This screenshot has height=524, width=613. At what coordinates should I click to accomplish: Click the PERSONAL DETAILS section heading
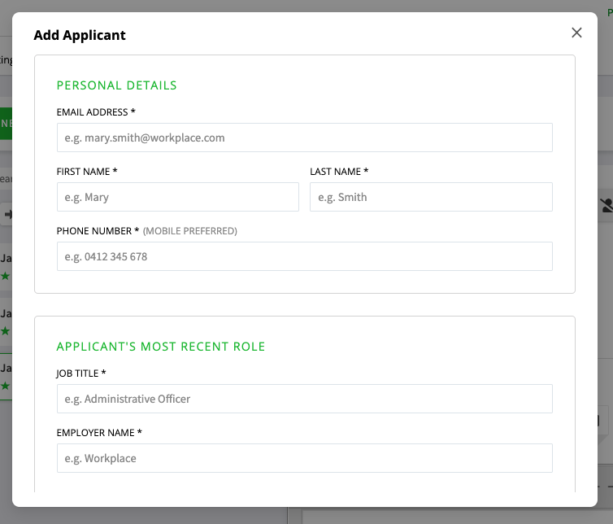pyautogui.click(x=116, y=85)
